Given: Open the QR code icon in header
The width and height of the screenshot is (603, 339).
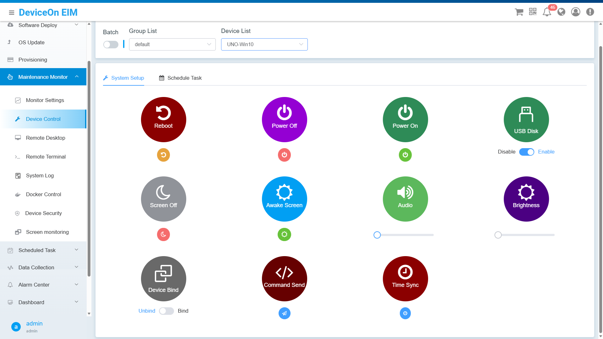Looking at the screenshot, I should click(533, 12).
